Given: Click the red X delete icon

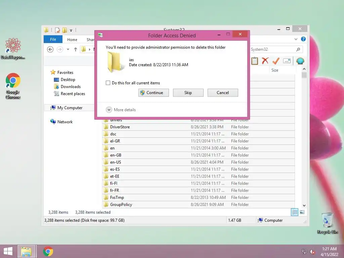Looking at the screenshot, I should [x=265, y=61].
